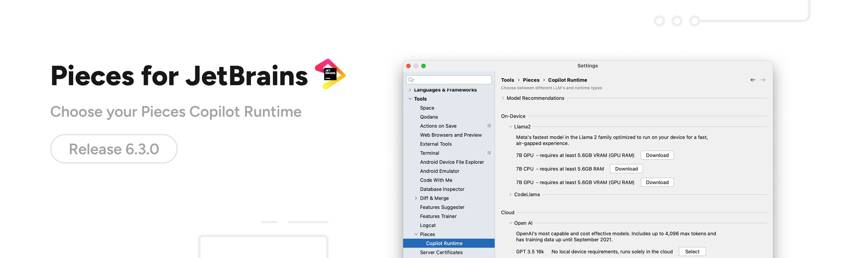
Task: Click 'Choose your Pieces Copilot Runtime' subtitle
Action: [176, 112]
